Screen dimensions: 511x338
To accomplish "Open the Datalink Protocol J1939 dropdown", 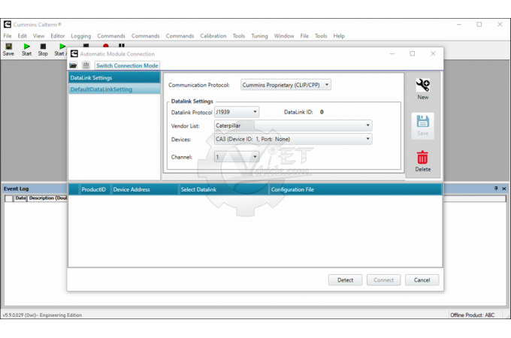I will pos(237,112).
